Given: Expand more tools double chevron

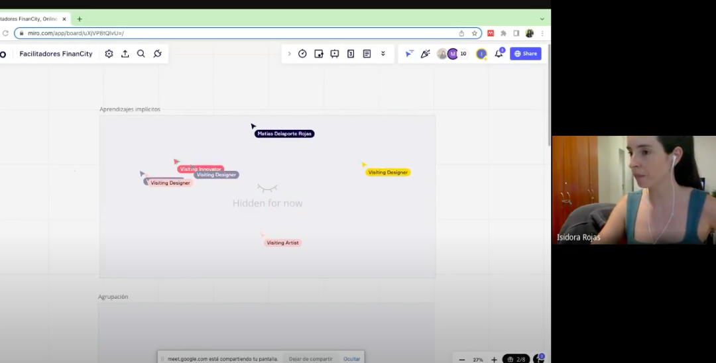Looking at the screenshot, I should pos(383,54).
